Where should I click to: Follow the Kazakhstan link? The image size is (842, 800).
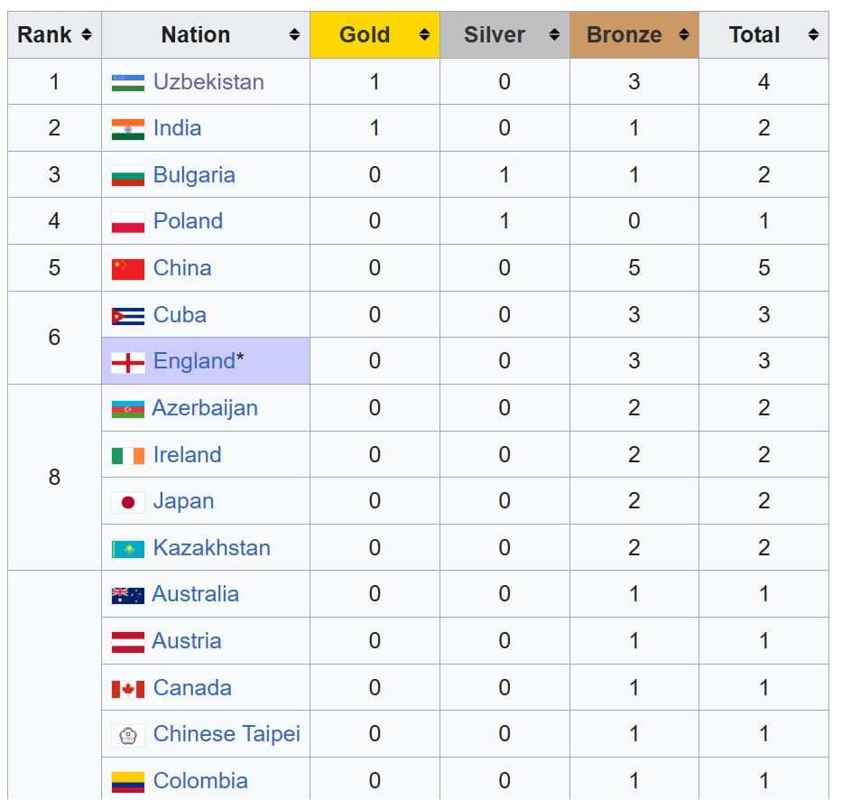pyautogui.click(x=211, y=548)
